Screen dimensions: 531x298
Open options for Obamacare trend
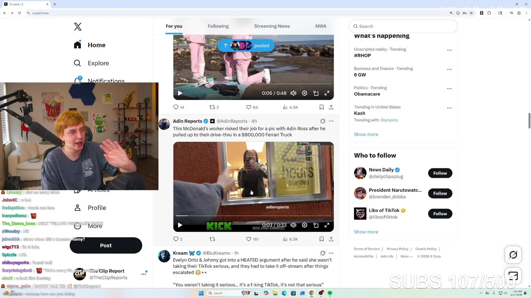449,89
